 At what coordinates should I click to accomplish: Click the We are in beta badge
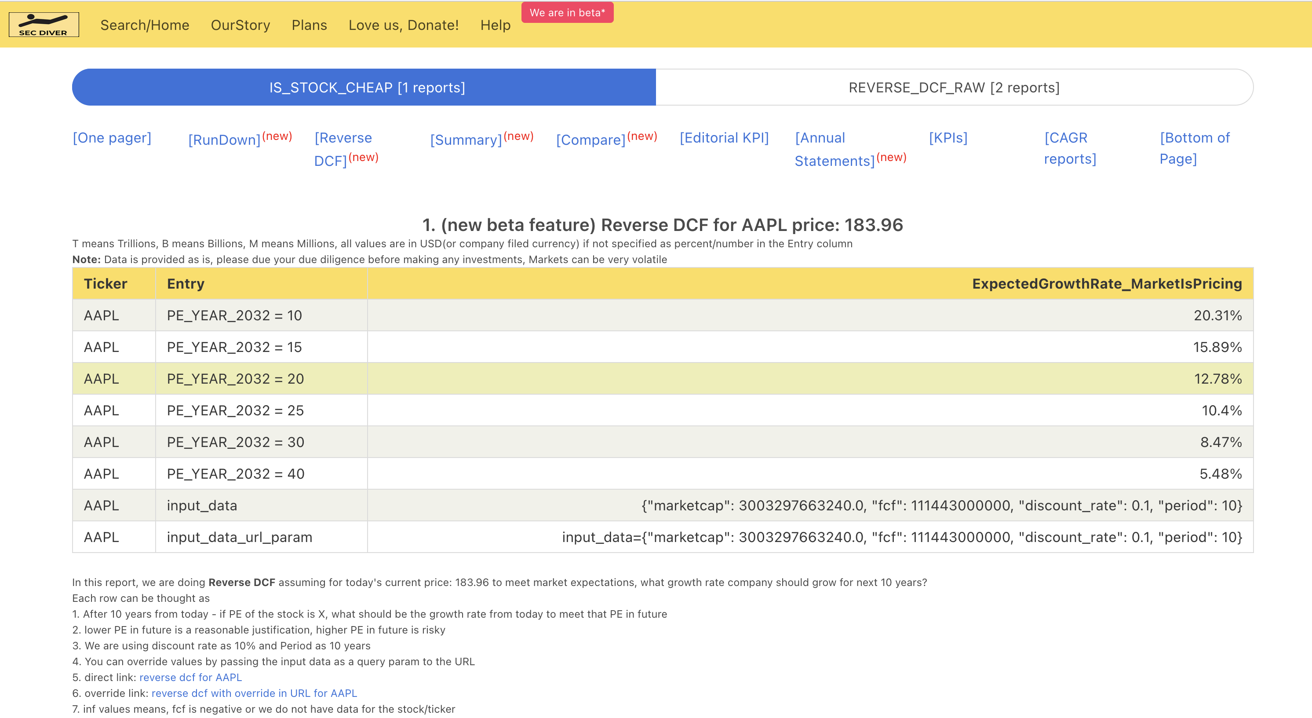coord(567,13)
